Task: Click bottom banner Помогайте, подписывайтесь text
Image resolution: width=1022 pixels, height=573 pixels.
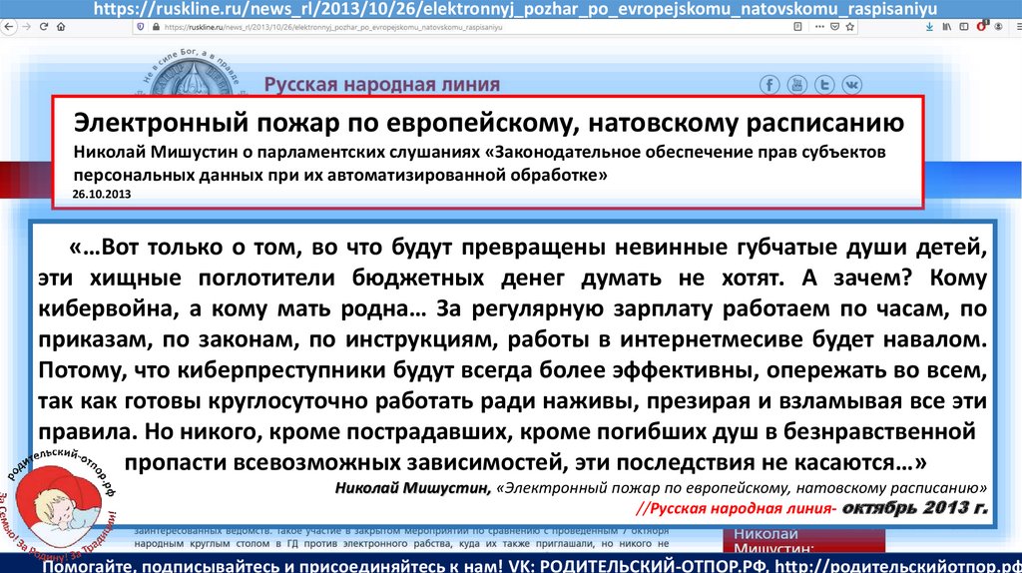Action: [x=531, y=566]
